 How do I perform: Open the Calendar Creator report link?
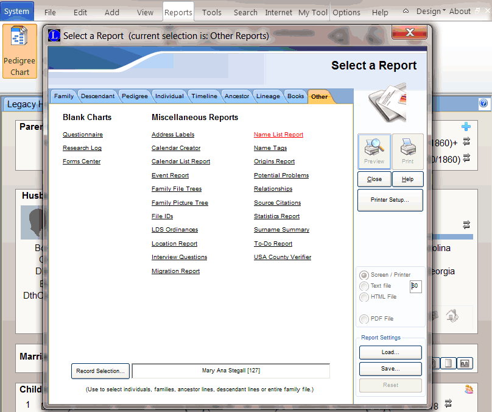(176, 148)
